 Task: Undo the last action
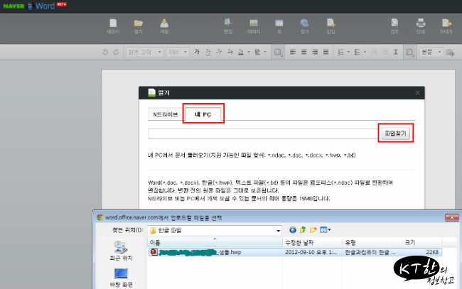105,52
